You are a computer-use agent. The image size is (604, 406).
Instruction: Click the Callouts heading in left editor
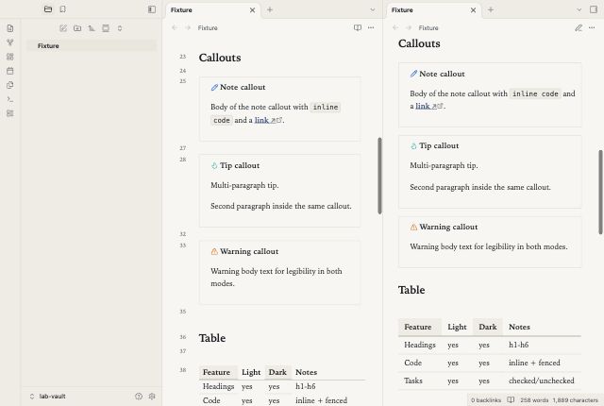220,58
